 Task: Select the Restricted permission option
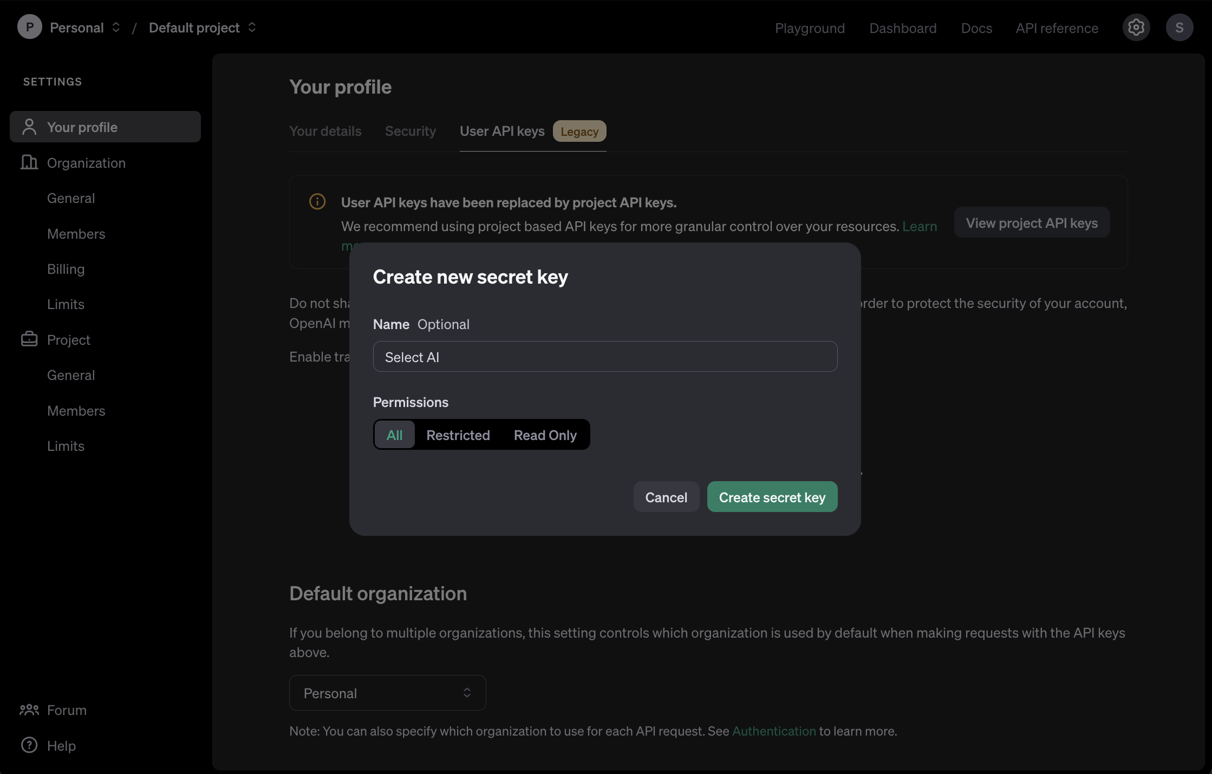tap(458, 435)
